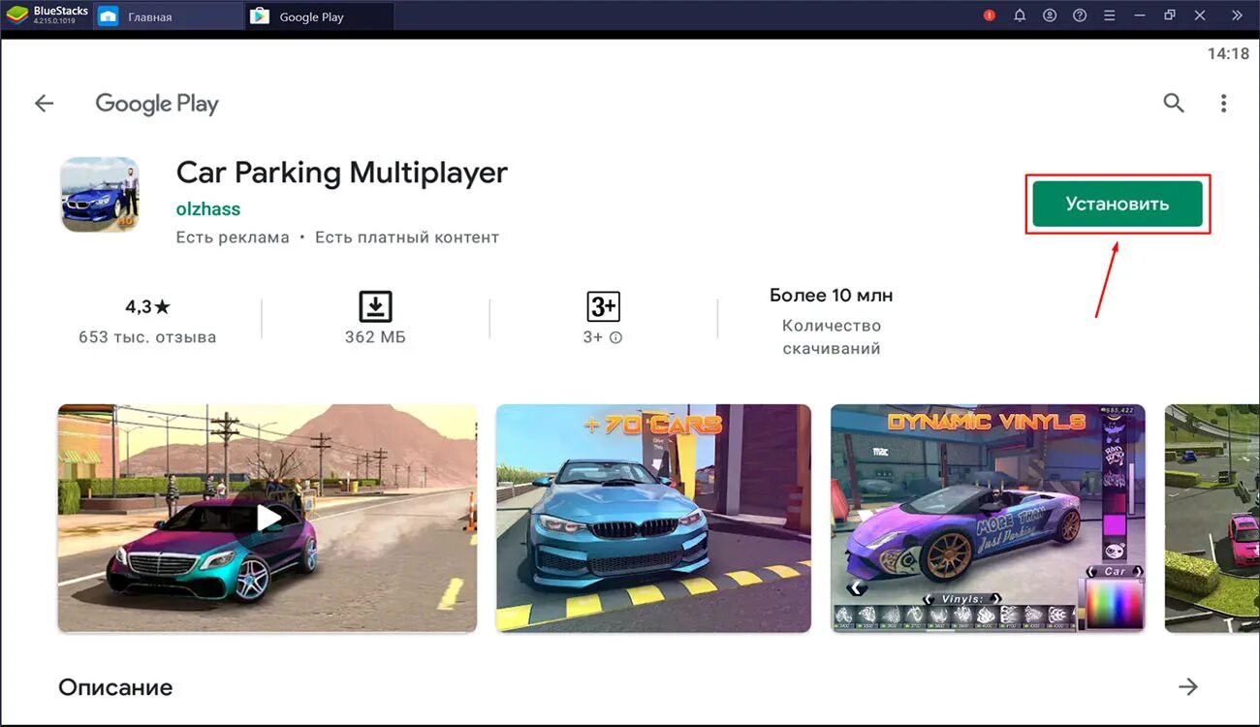Click 653 тыс. отзыва reviews count

[x=147, y=337]
